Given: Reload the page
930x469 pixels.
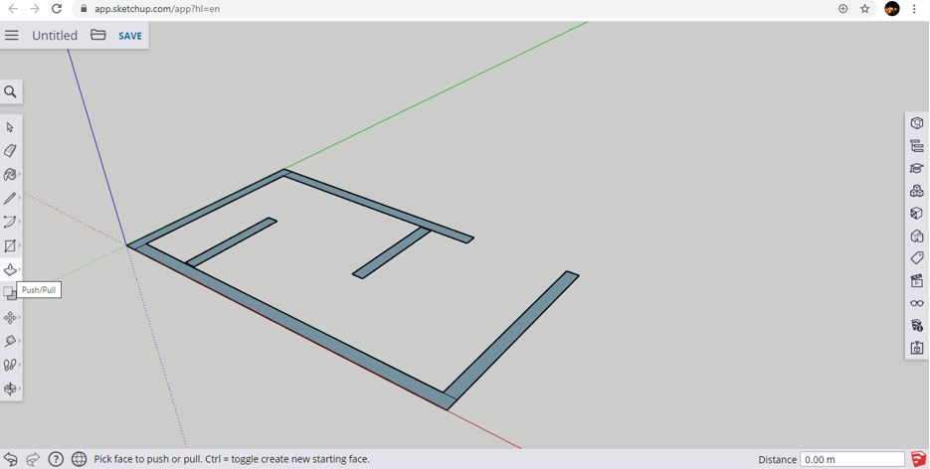Looking at the screenshot, I should pyautogui.click(x=57, y=8).
